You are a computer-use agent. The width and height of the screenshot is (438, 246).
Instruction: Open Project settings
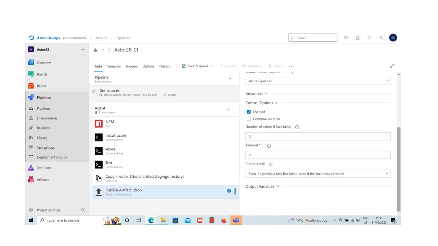[48, 210]
